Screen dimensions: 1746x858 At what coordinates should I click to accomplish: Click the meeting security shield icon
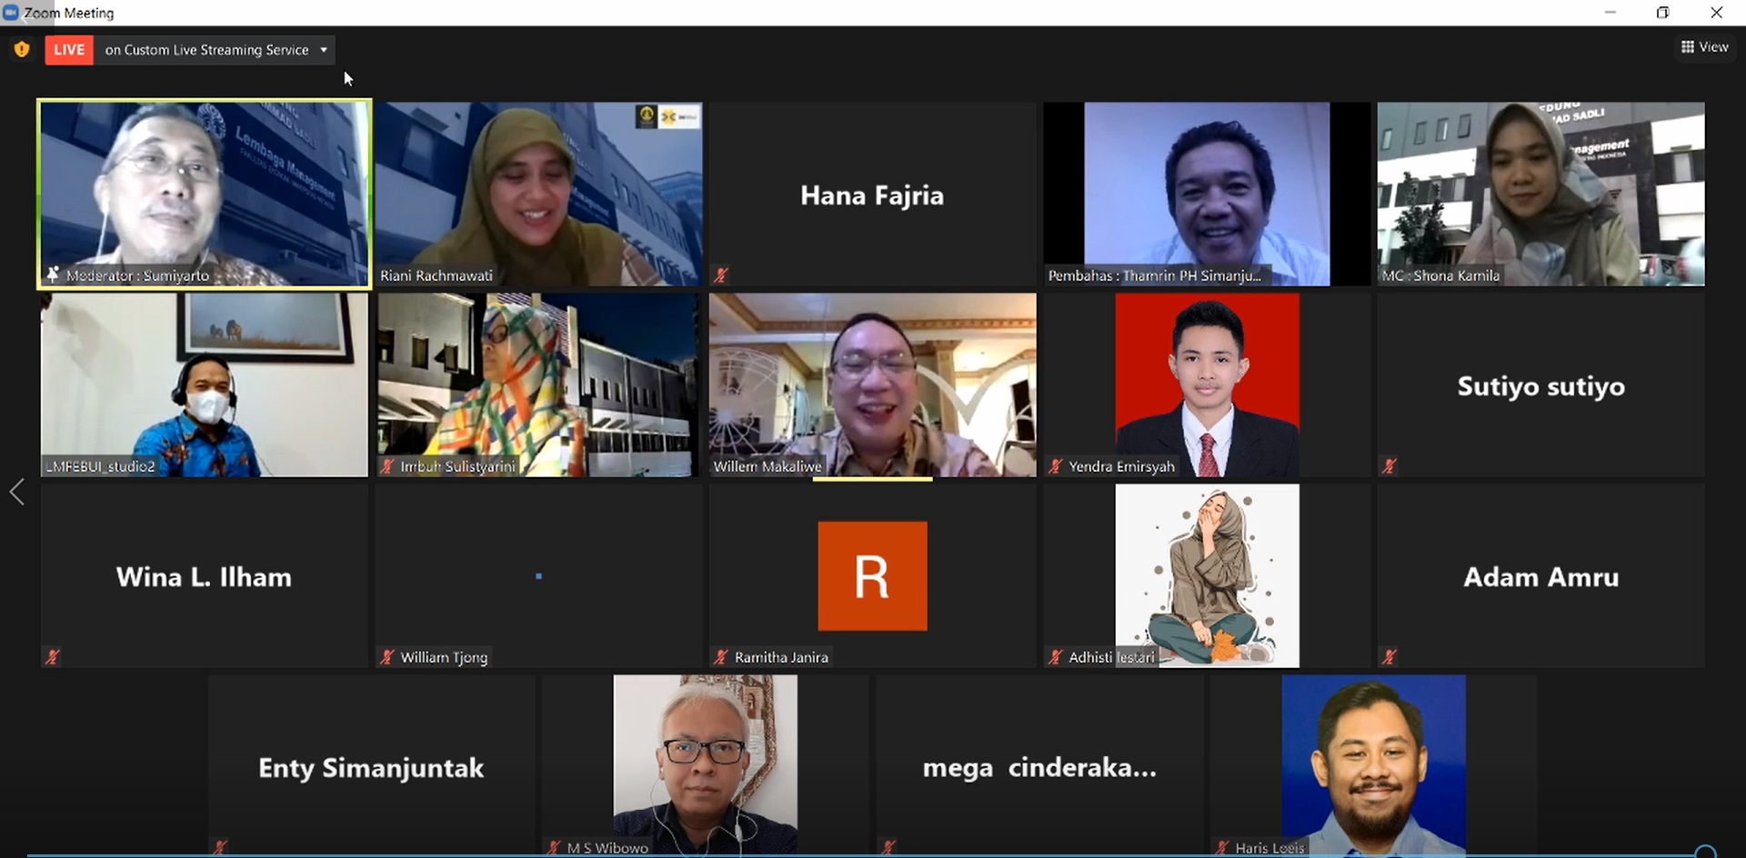[x=21, y=49]
